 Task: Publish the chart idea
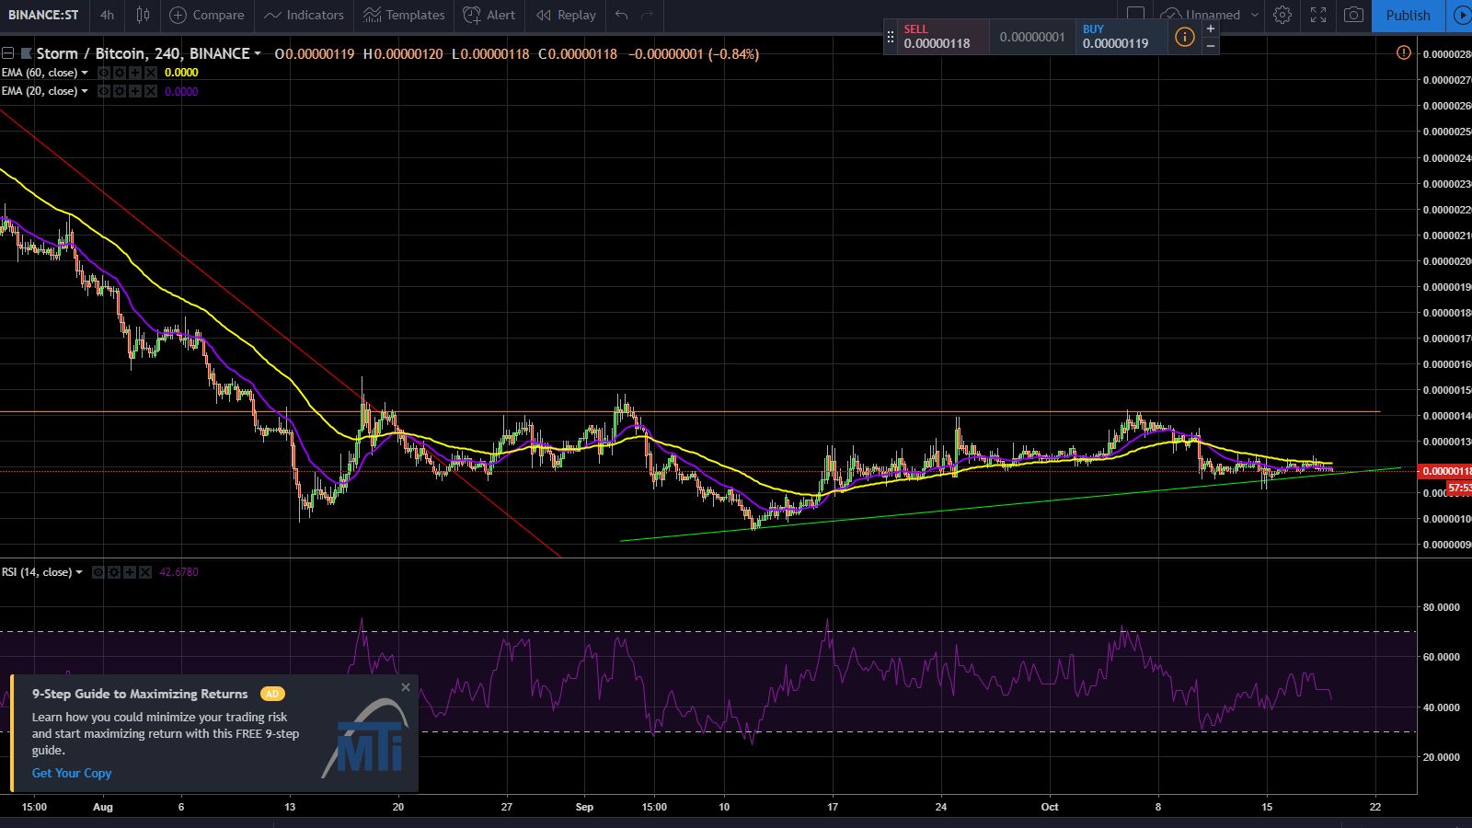coord(1408,15)
